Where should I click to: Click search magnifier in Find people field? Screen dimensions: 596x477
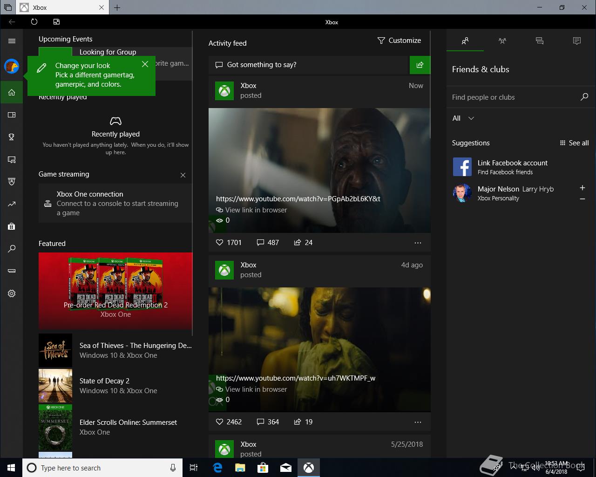[x=584, y=97]
